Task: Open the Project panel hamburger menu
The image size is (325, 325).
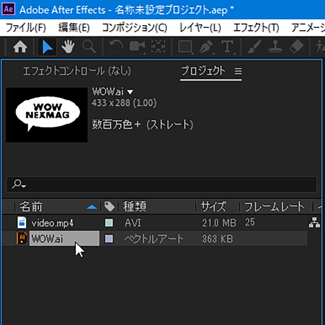Action: point(238,71)
